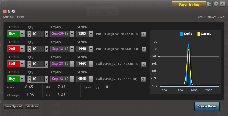Viewport: 228px width, 116px height.
Task: Remove the 1460 Call leg
Action: point(144,64)
